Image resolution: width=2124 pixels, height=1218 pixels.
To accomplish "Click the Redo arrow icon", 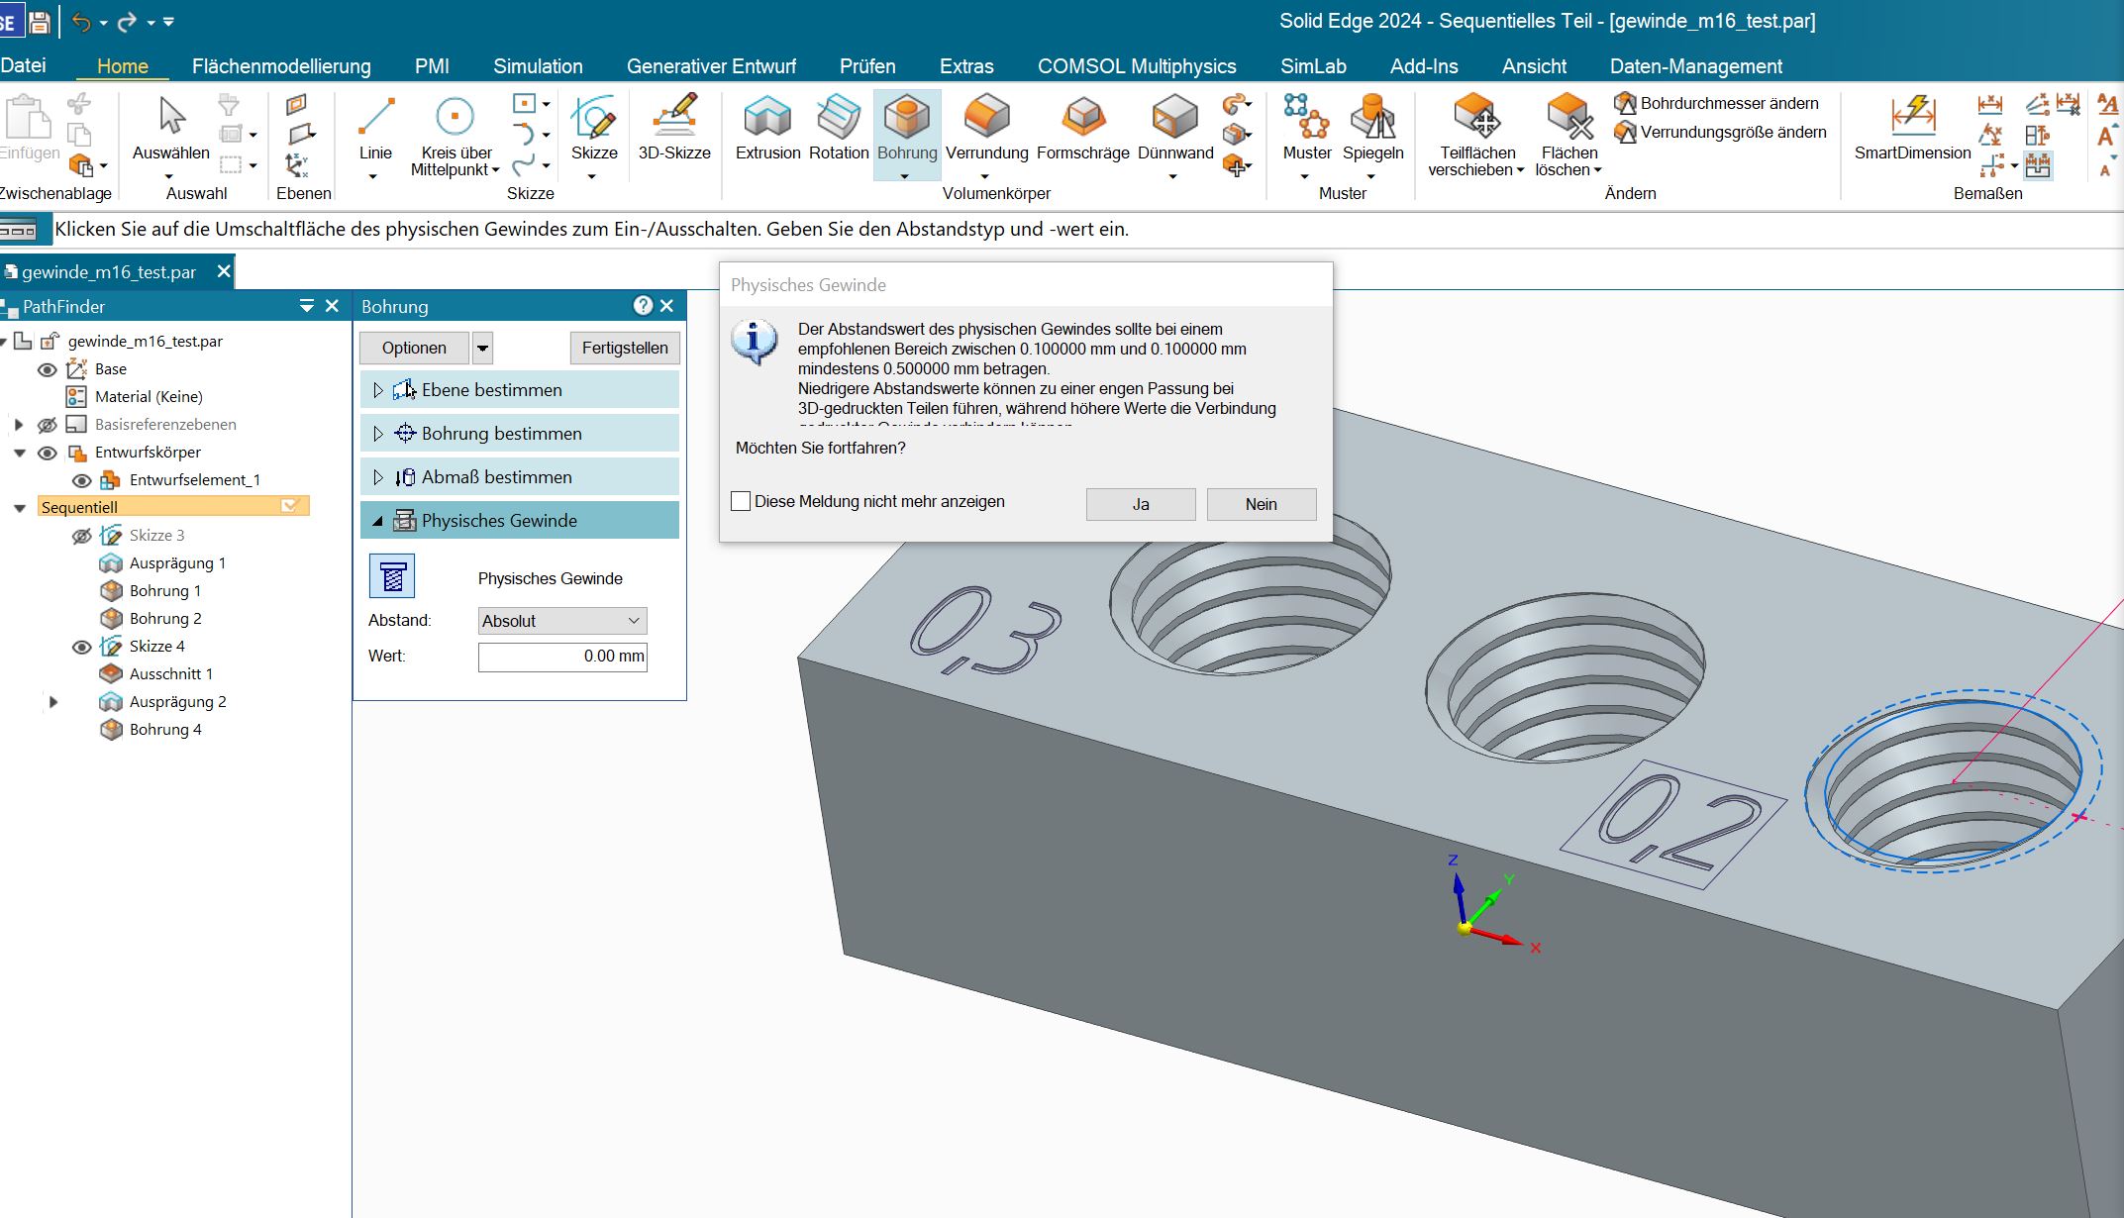I will point(128,22).
